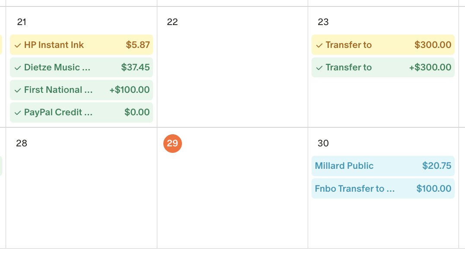The width and height of the screenshot is (465, 253).
Task: Click the date number 30
Action: pyautogui.click(x=323, y=143)
